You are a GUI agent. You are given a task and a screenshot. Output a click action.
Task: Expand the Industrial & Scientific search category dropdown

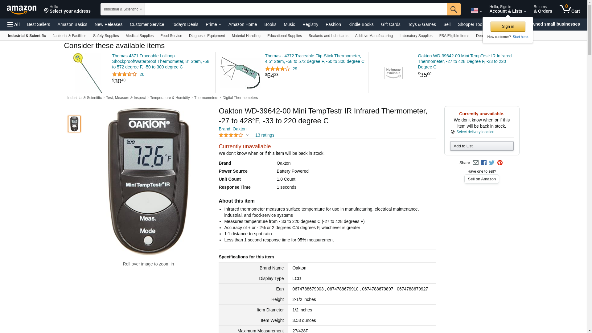pyautogui.click(x=123, y=9)
